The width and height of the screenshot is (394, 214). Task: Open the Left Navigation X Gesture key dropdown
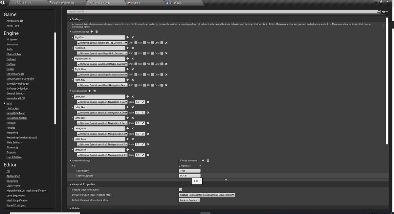pos(102,102)
